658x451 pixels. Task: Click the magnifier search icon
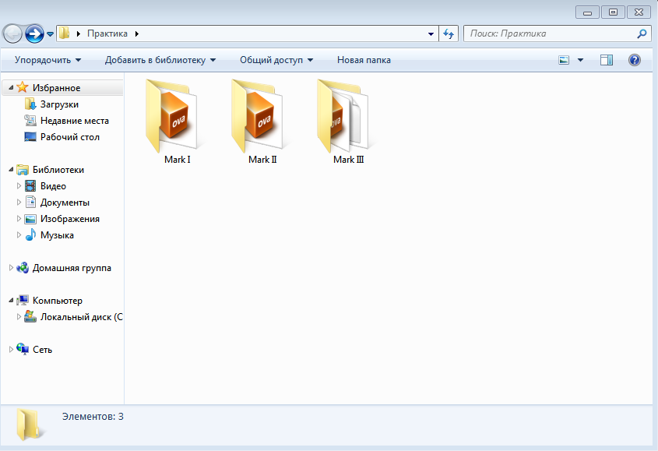[642, 33]
